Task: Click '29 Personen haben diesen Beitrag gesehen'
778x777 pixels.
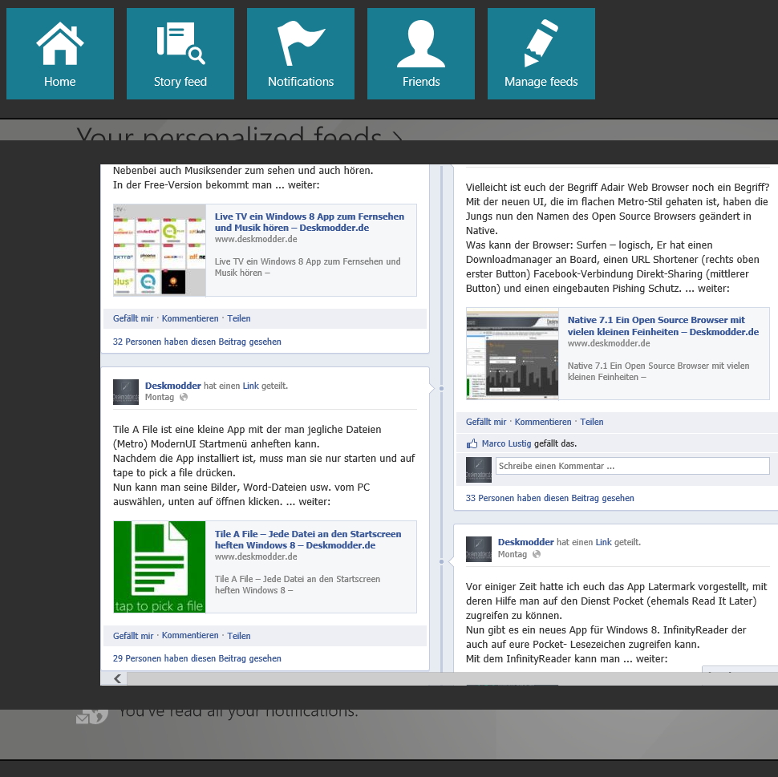Action: (x=197, y=658)
